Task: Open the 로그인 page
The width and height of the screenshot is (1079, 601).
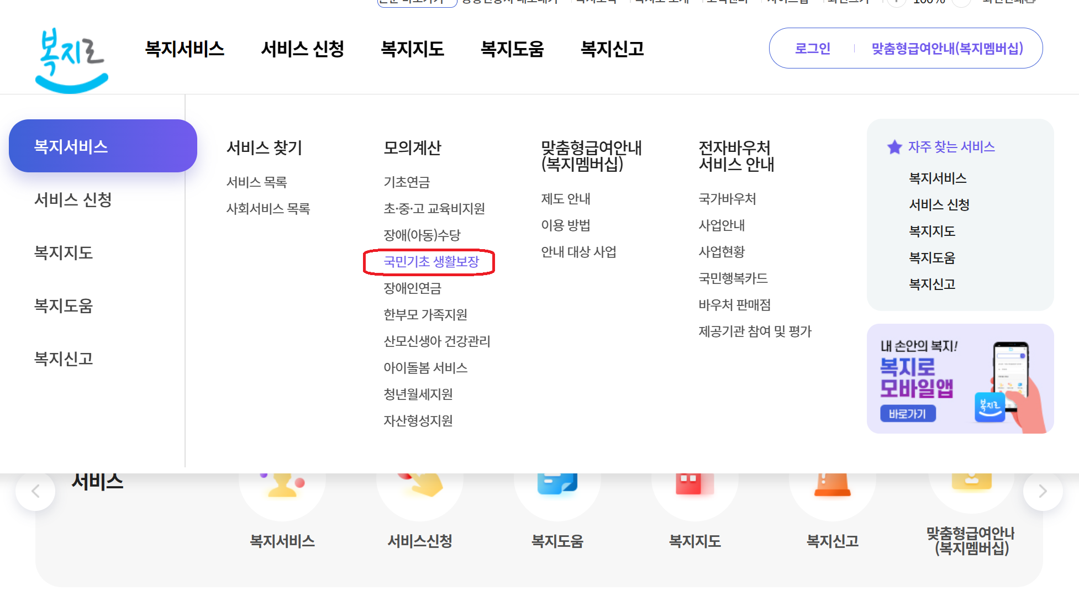Action: coord(812,49)
